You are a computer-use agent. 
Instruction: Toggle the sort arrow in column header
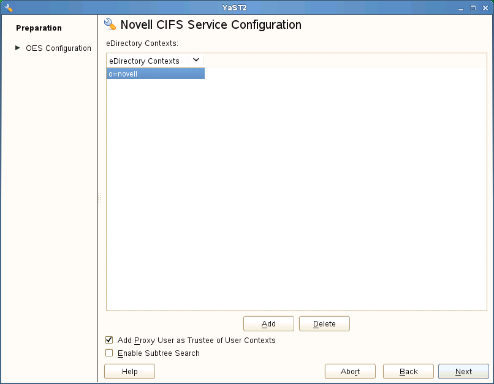(x=196, y=60)
